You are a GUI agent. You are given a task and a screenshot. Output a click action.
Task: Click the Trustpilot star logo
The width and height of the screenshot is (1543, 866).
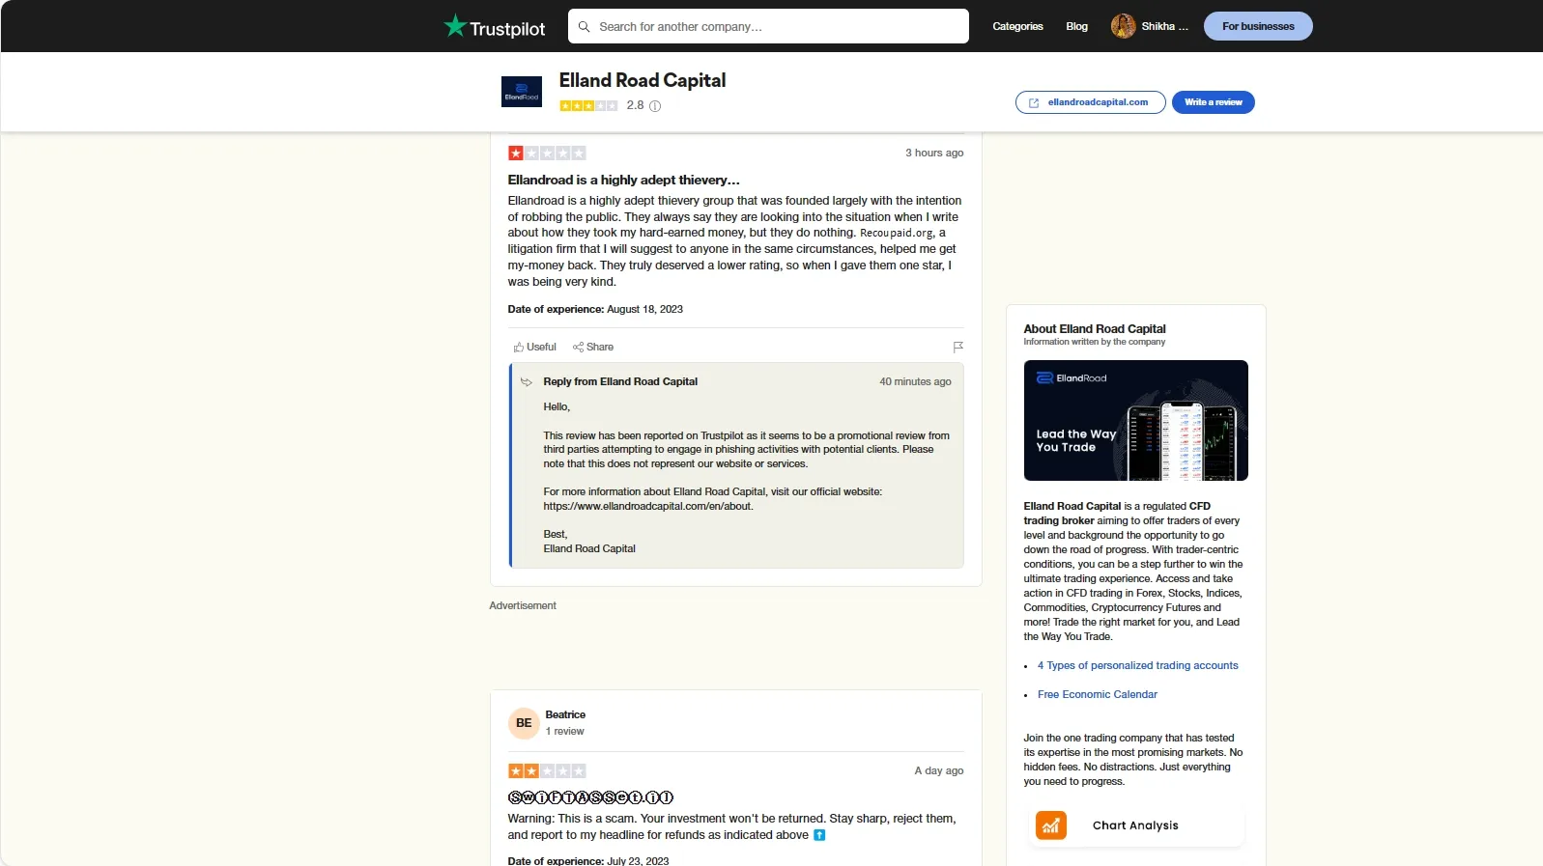pyautogui.click(x=455, y=26)
